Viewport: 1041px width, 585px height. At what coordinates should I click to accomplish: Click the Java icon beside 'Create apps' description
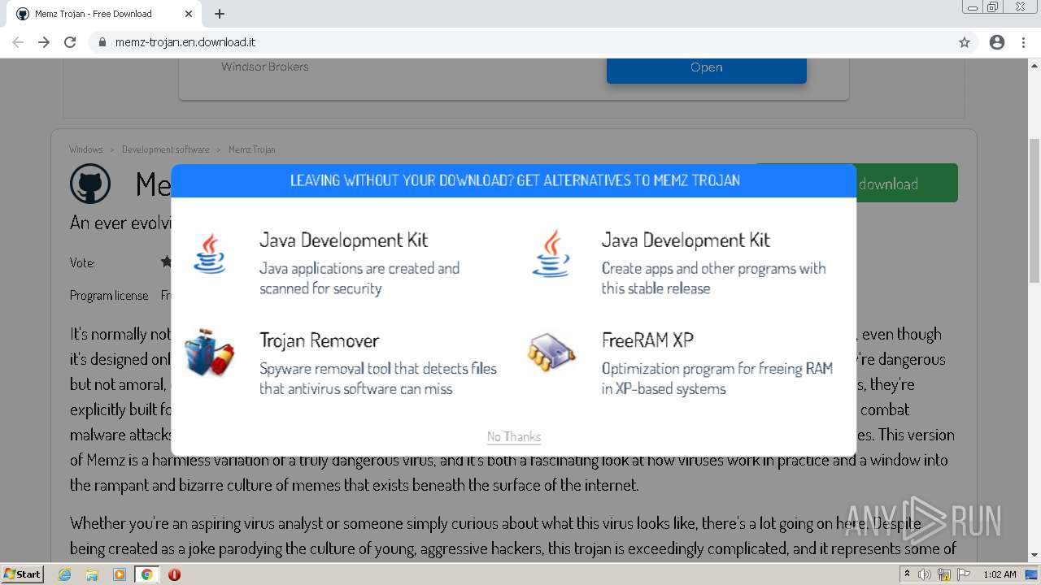pyautogui.click(x=551, y=253)
